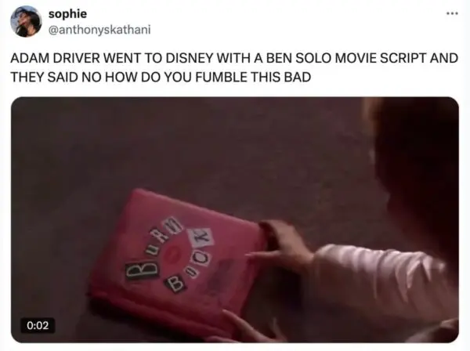Click the pink Burn Book in video
This screenshot has width=470, height=351.
179,260
